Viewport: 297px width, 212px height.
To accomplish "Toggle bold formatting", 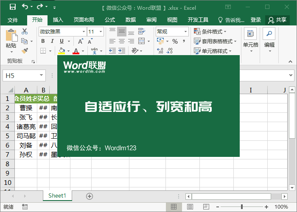I will point(43,41).
